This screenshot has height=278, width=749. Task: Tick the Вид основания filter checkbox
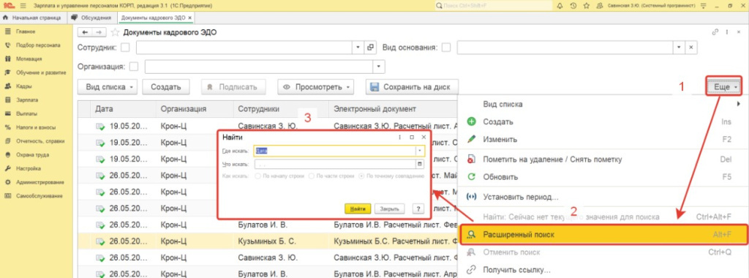(x=446, y=48)
